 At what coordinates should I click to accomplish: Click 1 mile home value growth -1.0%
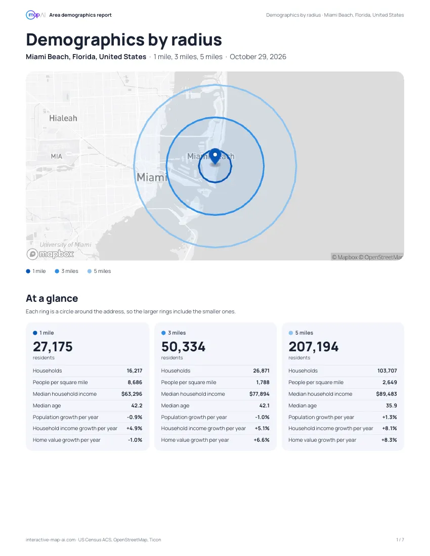(135, 440)
